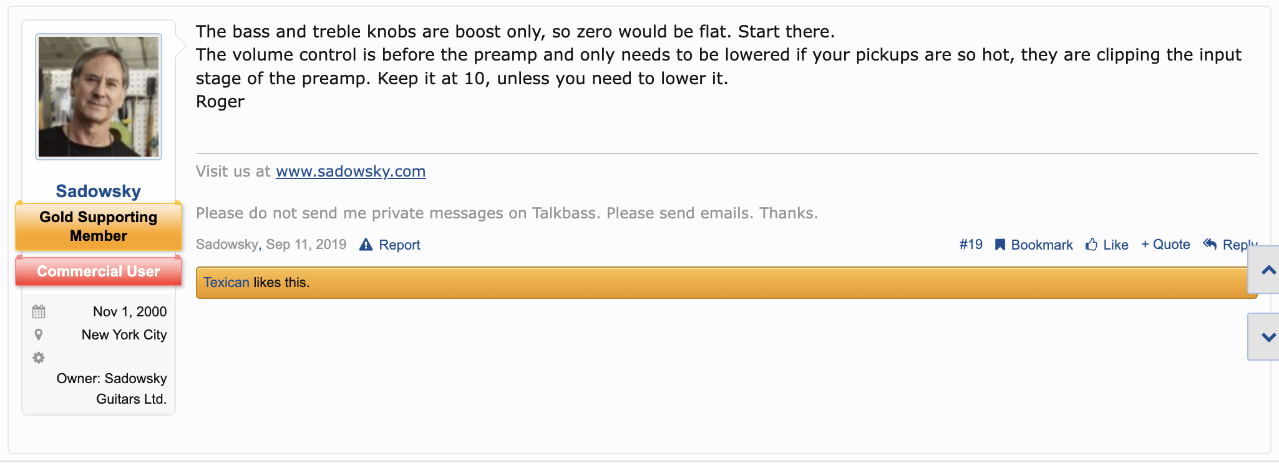Viewport: 1279px width, 463px height.
Task: Click the Report warning triangle icon
Action: [x=366, y=245]
